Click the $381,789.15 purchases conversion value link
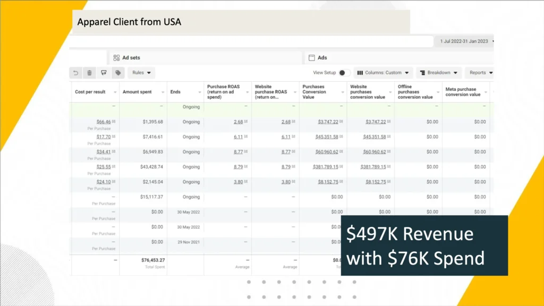 tap(320, 167)
